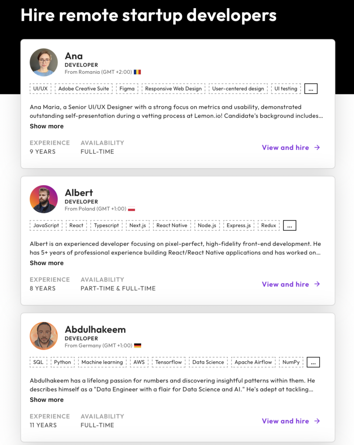354x445 pixels.
Task: Show more of Albert's description
Action: (x=47, y=263)
